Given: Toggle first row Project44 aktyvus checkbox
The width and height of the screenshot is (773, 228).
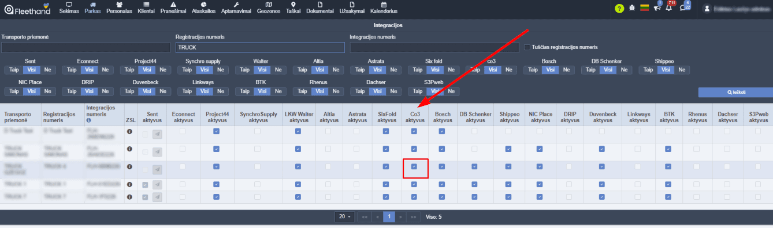Looking at the screenshot, I should click(x=217, y=131).
